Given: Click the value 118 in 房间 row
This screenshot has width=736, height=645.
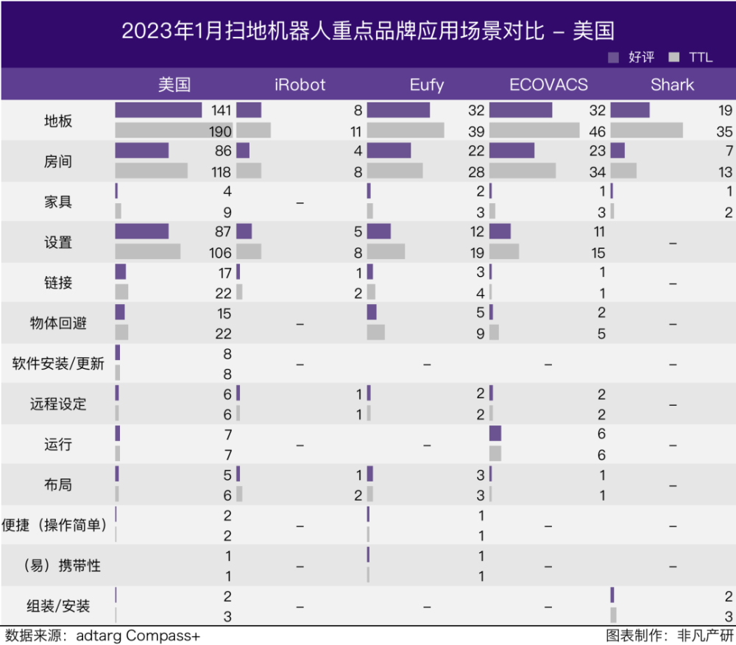Looking at the screenshot, I should tap(221, 172).
